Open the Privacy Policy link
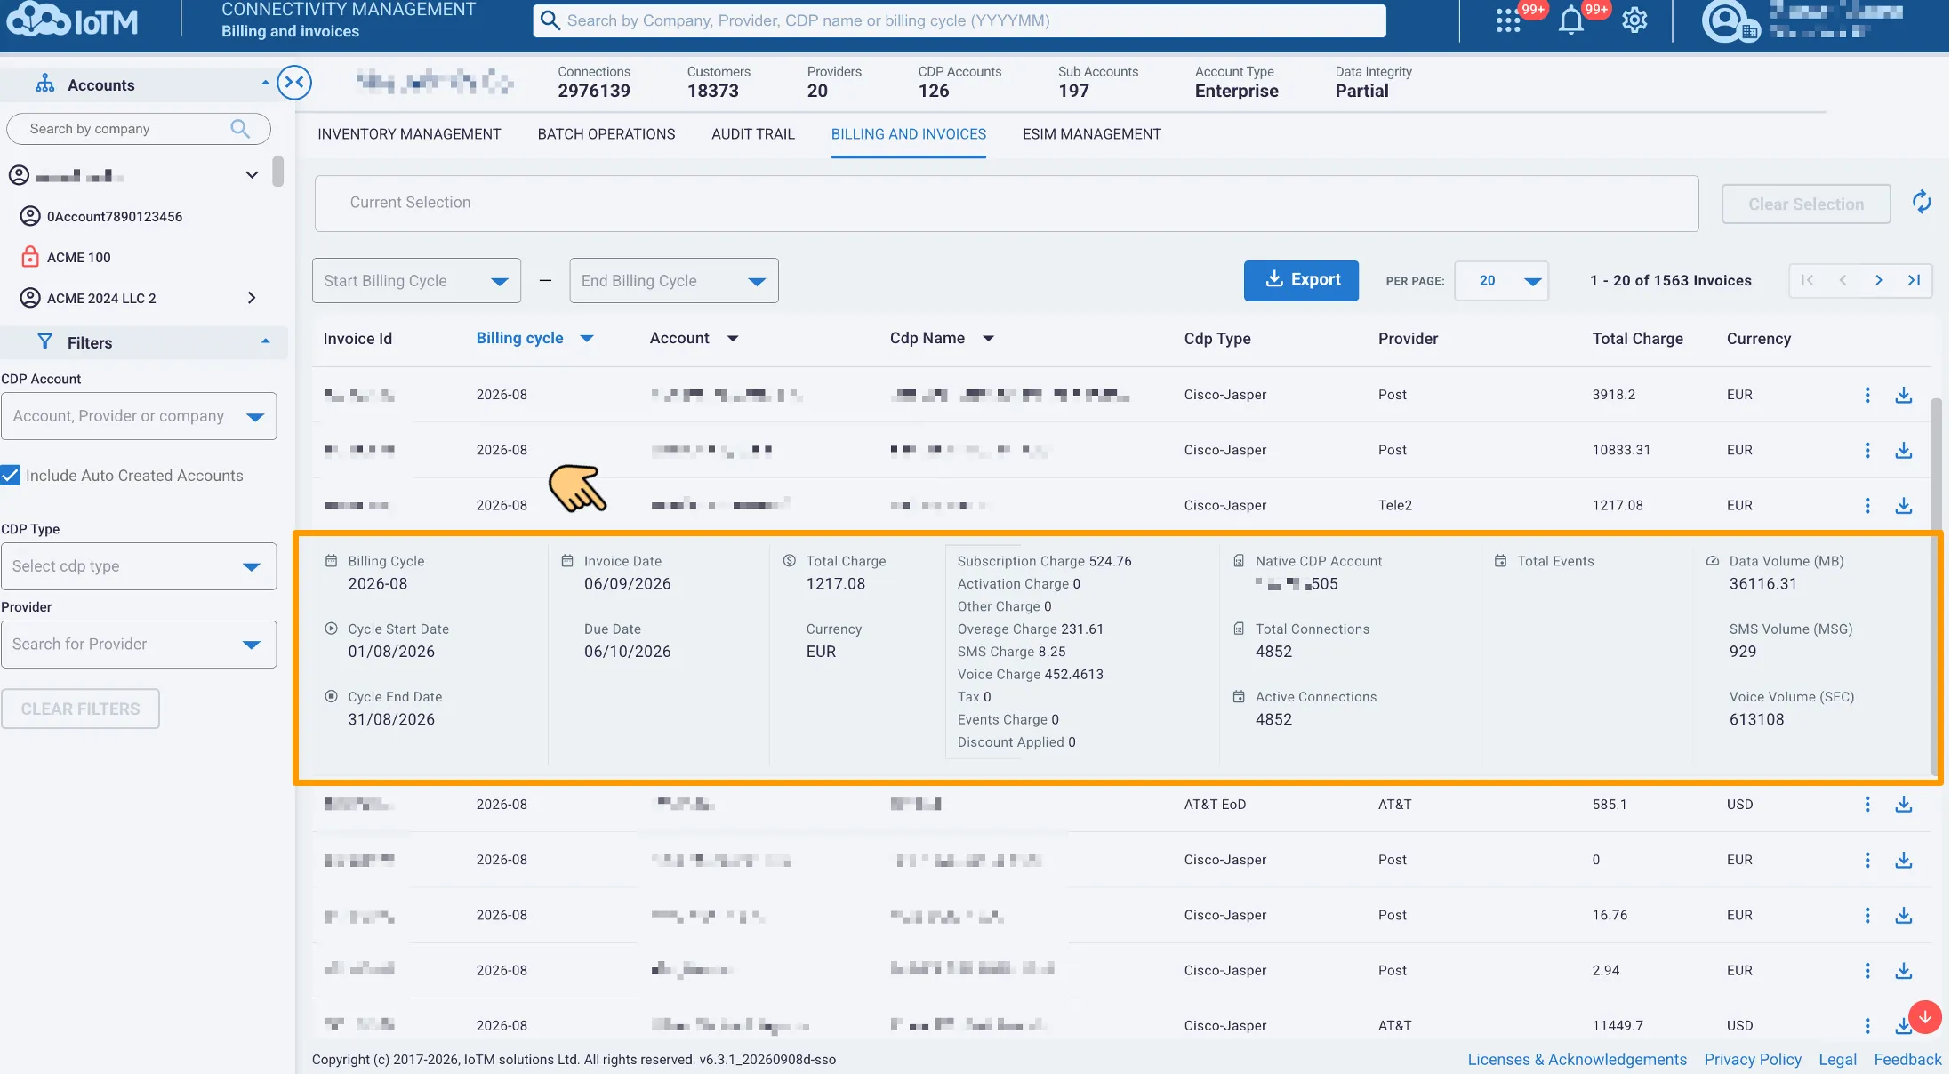Screen dimensions: 1951x1074 pyautogui.click(x=1753, y=1060)
